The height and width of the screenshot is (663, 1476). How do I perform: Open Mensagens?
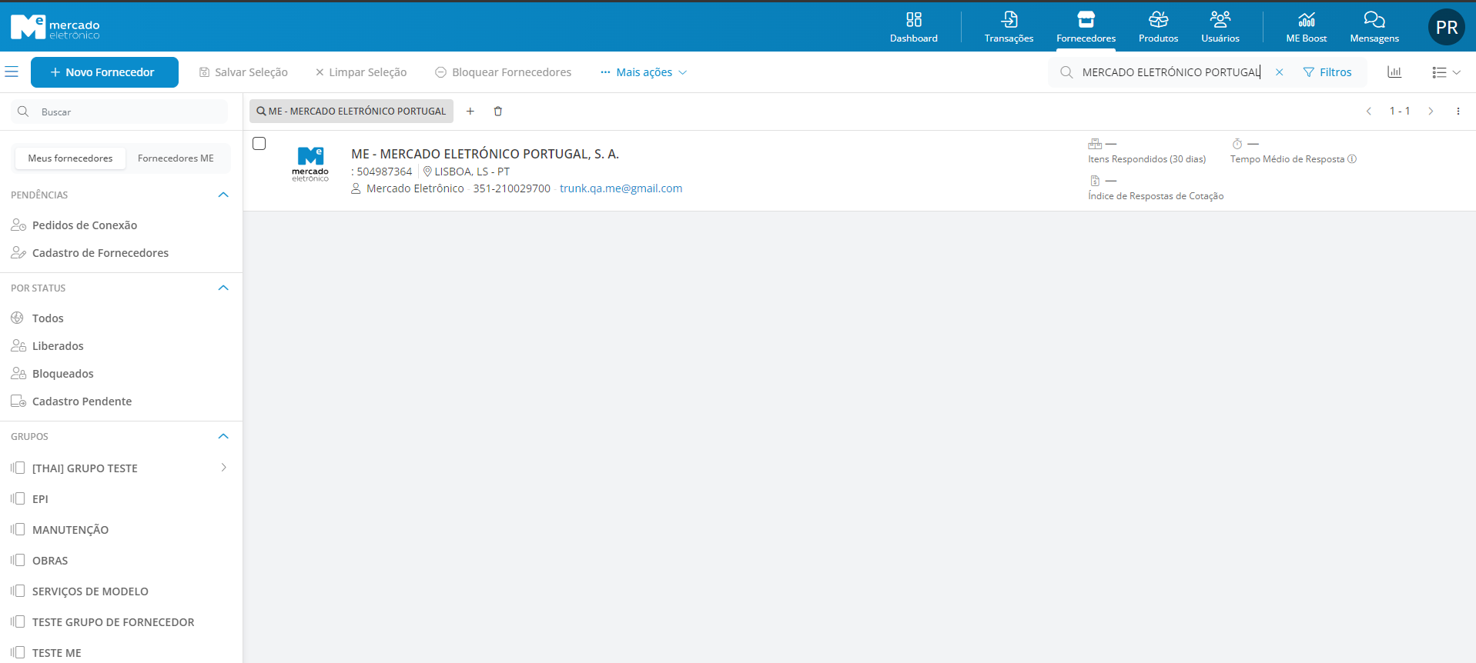click(x=1374, y=27)
